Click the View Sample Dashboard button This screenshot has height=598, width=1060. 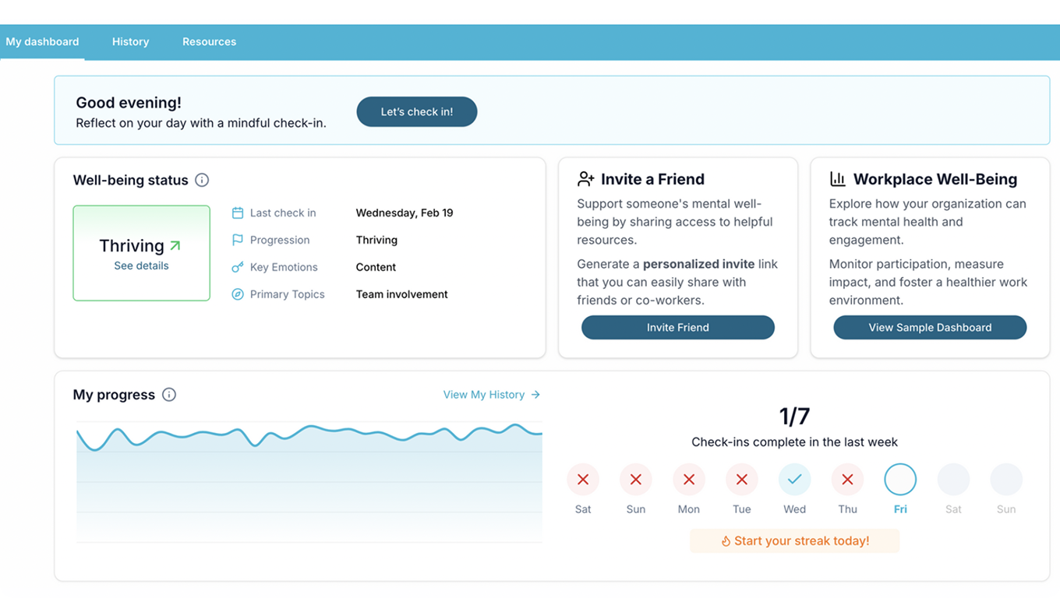tap(930, 328)
